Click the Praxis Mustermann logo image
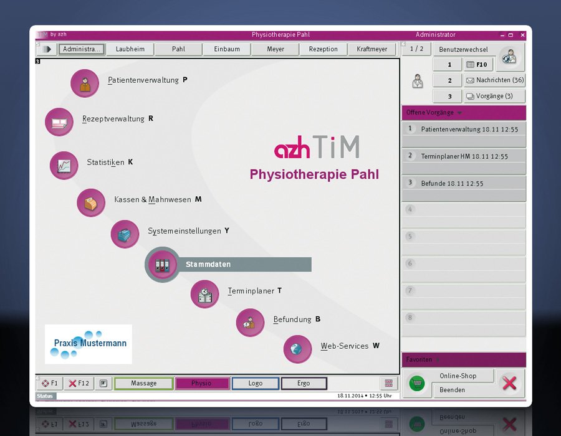Viewport: 561px width, 436px height. (89, 344)
